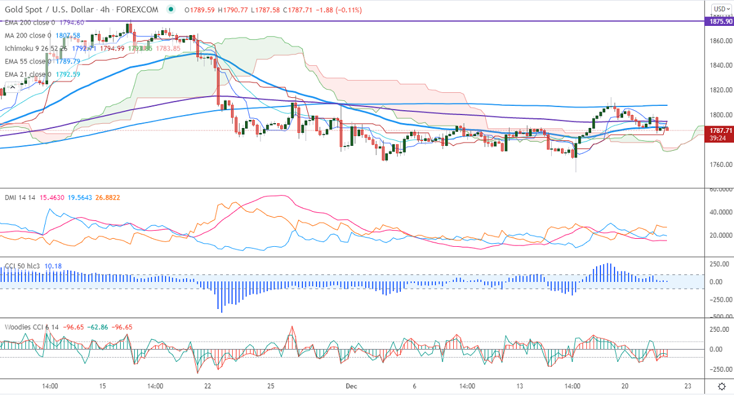Click the Woodies CCI value −62.86

[x=98, y=327]
